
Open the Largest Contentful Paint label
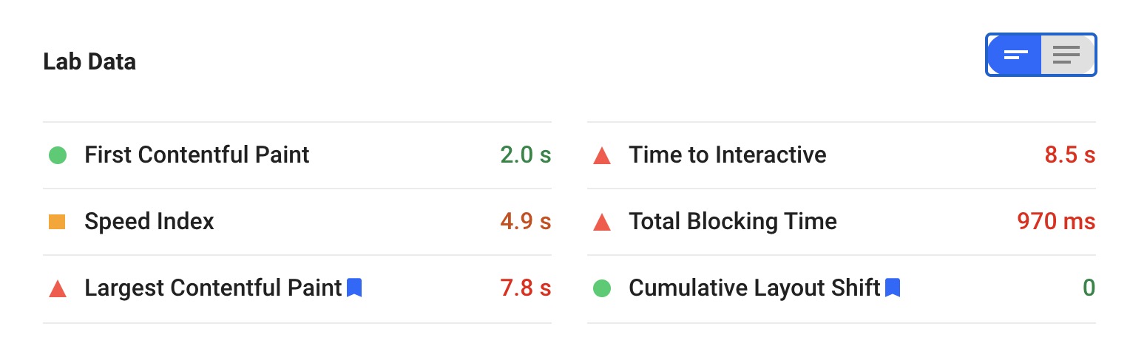coord(214,288)
